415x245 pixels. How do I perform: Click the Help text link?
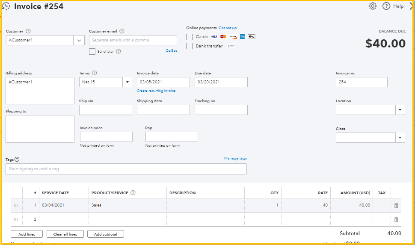(398, 6)
